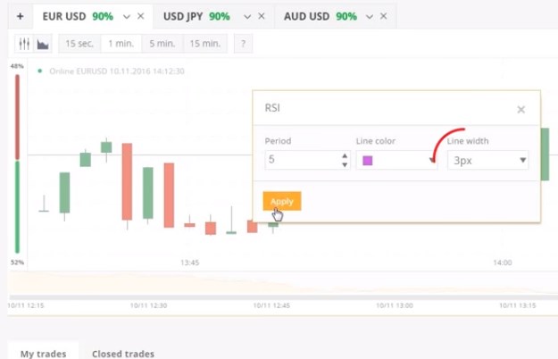Open the My trades tab
Image resolution: width=558 pixels, height=359 pixels.
coord(44,354)
